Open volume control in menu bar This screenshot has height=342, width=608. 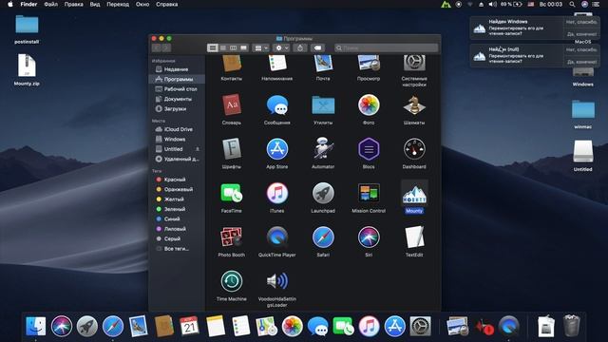pos(492,4)
